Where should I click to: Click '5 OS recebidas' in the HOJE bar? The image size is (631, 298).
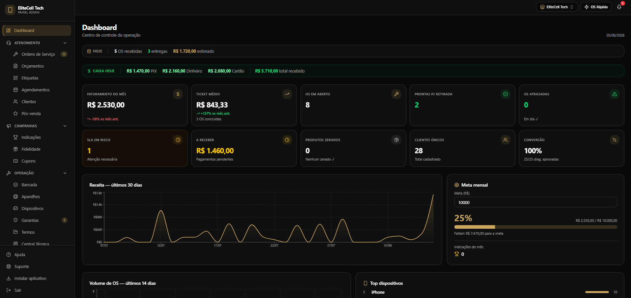point(128,51)
